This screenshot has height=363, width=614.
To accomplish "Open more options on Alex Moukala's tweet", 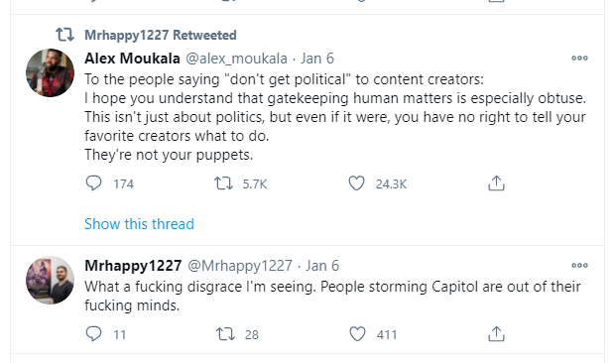I will pyautogui.click(x=579, y=58).
